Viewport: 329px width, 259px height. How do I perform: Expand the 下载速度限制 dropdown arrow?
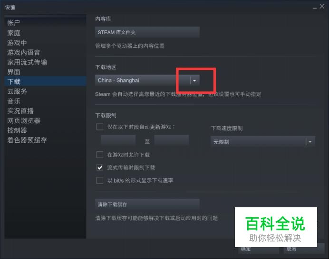310,142
